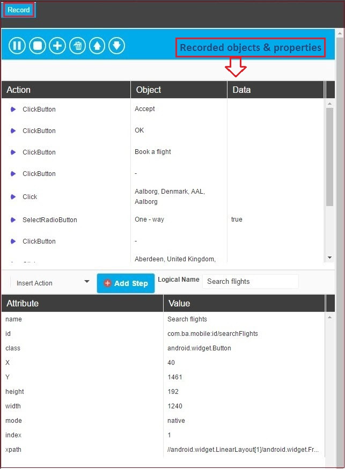Edit the Logical Name field

coord(251,282)
